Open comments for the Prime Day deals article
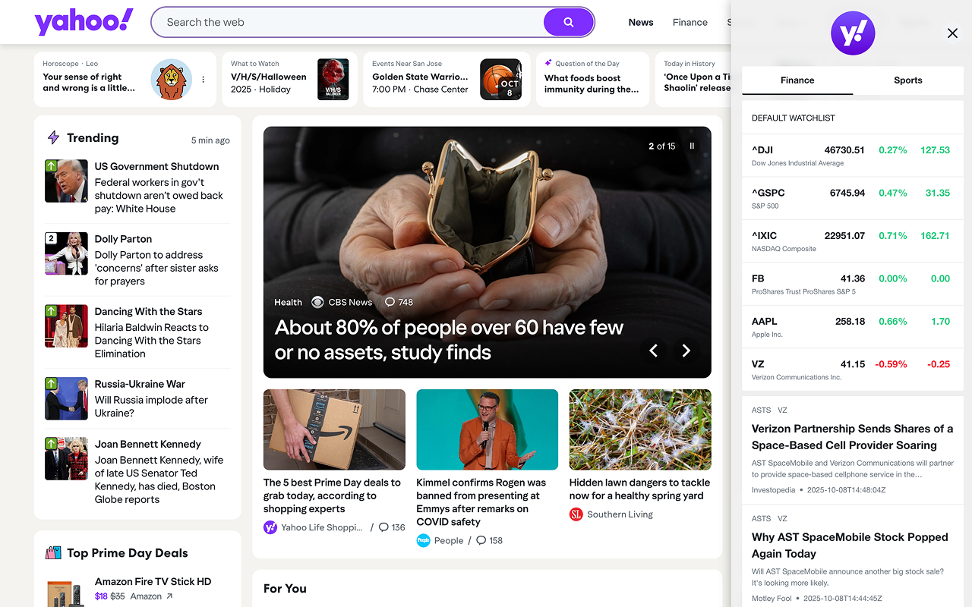972x607 pixels. click(x=392, y=527)
